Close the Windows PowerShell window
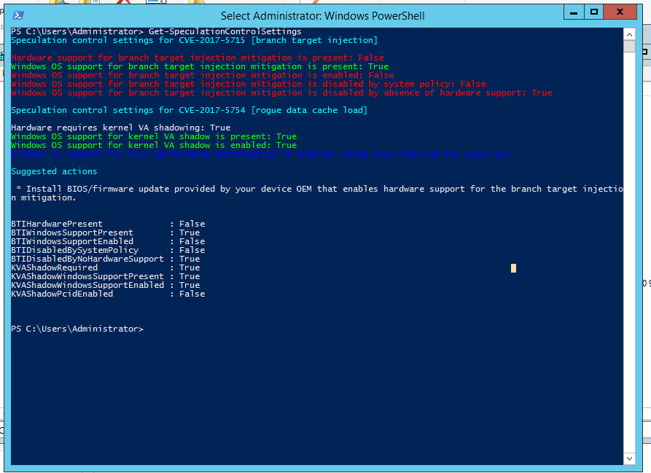Viewport: 651px width, 473px height. click(x=620, y=12)
